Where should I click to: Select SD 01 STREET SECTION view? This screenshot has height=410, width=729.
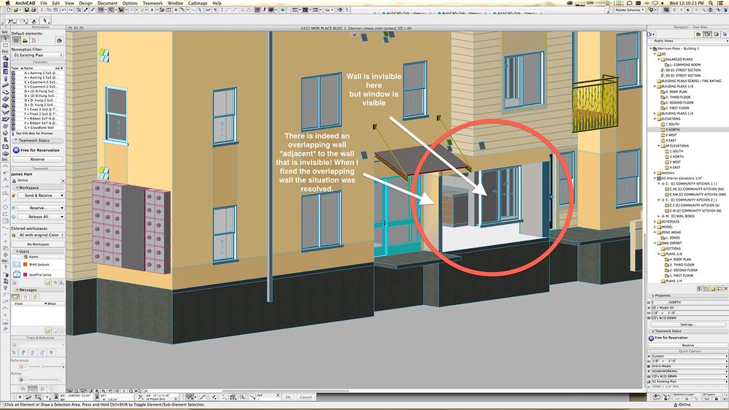pos(683,70)
